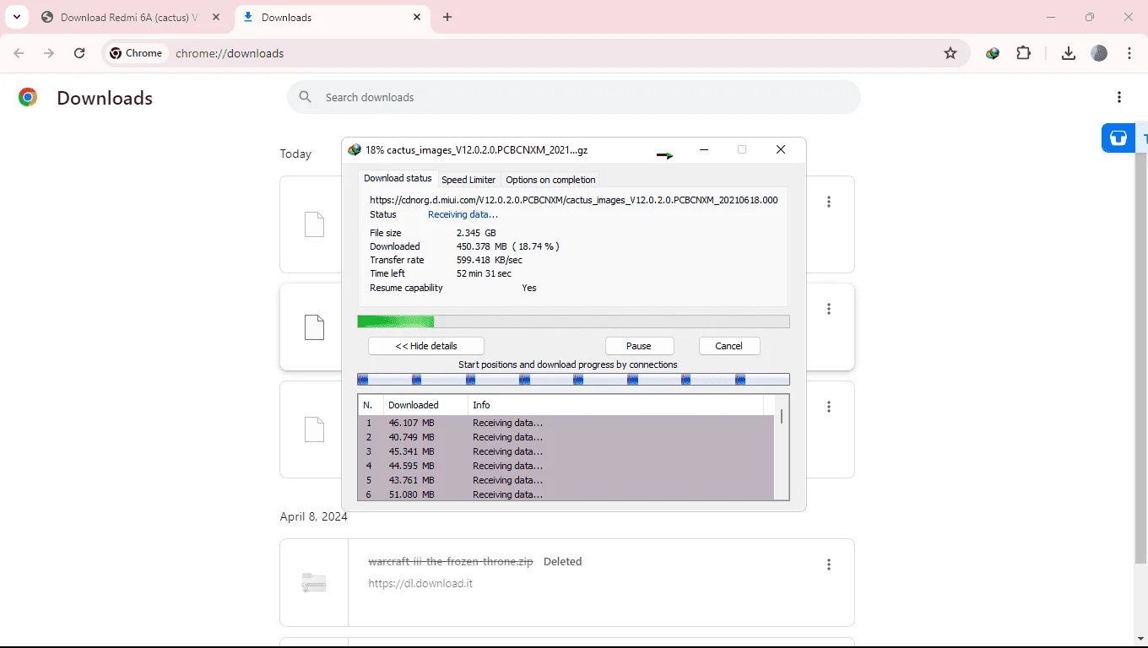Close the IDM download dialog

[x=781, y=149]
